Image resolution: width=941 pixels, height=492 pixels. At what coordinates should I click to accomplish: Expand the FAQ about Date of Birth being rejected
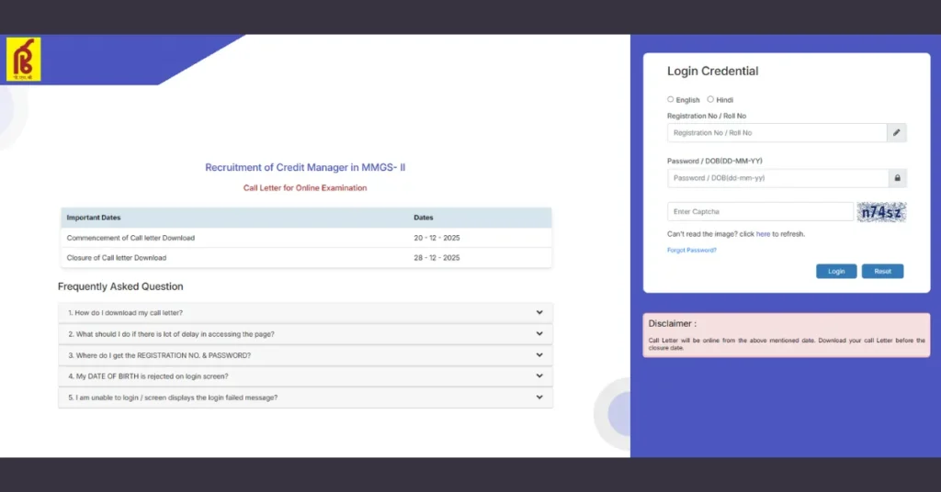coord(305,376)
